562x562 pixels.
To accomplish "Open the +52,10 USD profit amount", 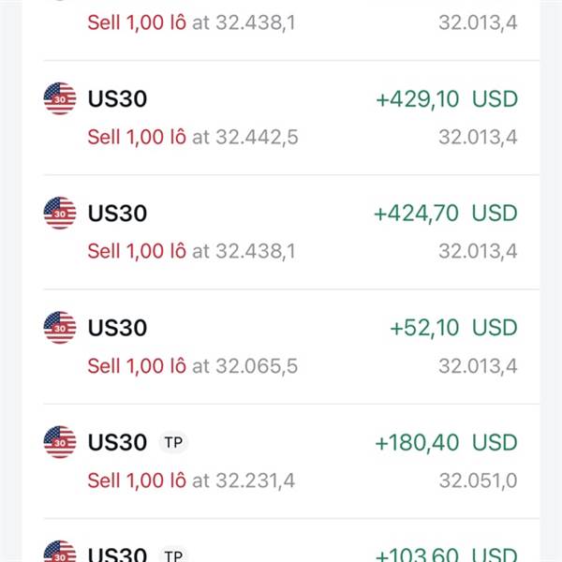I will pyautogui.click(x=452, y=328).
